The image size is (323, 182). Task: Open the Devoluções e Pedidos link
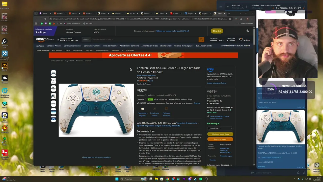click(231, 40)
